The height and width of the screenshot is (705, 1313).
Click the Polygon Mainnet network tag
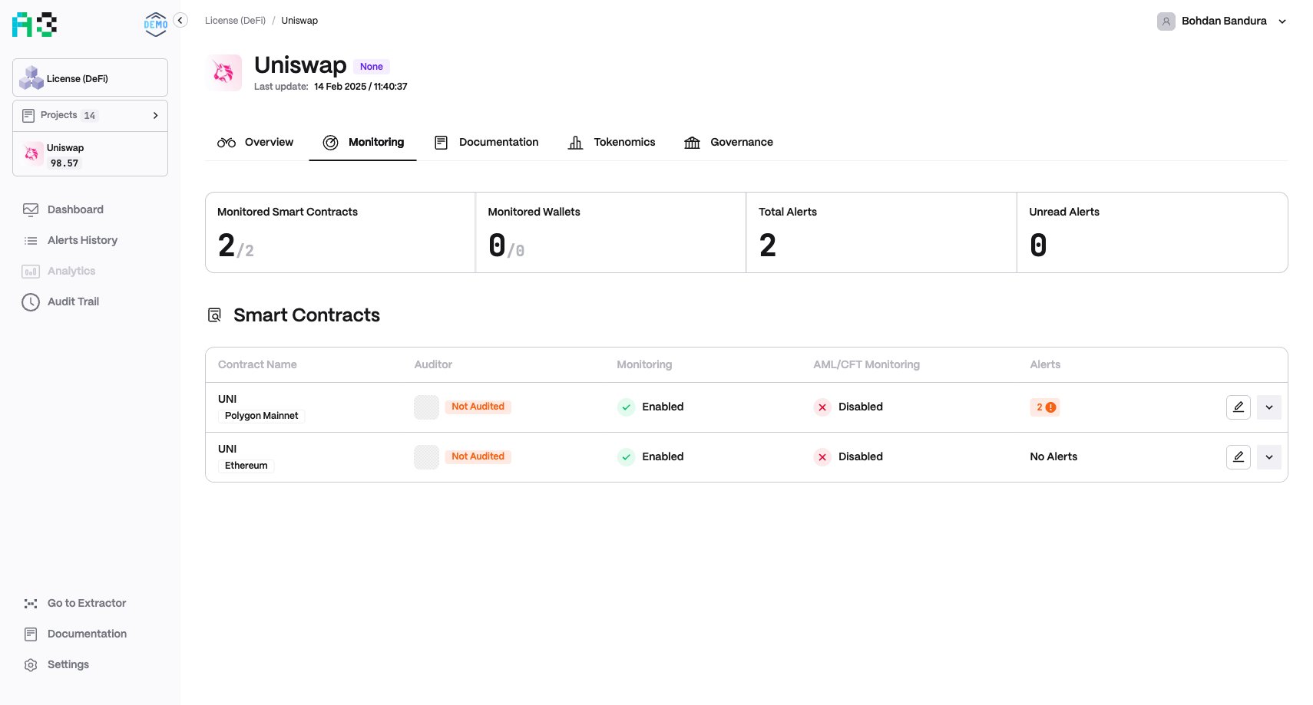click(261, 416)
